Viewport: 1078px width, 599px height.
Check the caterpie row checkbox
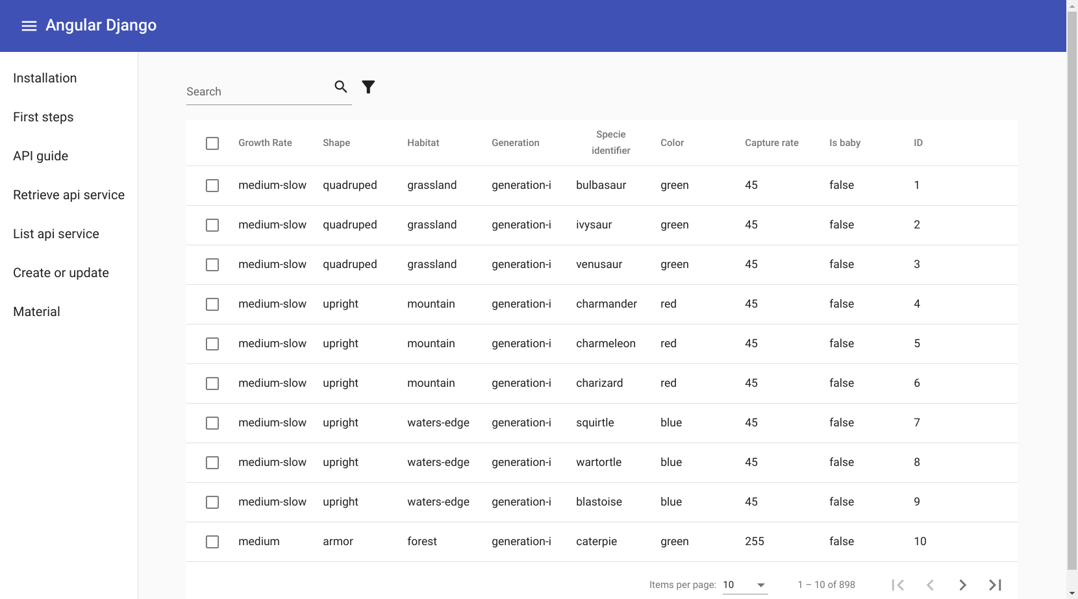[x=212, y=541]
